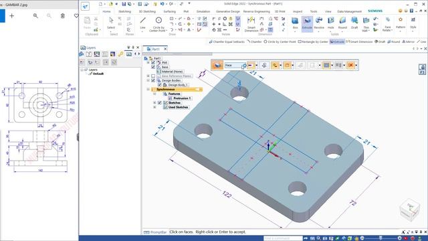Open the Face selection type dropdown
The width and height of the screenshot is (428, 241).
pos(235,66)
